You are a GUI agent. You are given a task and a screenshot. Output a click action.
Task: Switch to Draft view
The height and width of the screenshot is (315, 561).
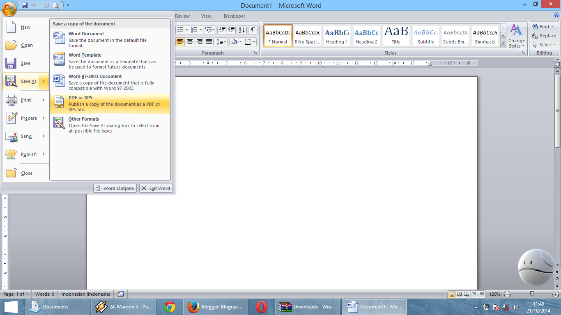click(x=481, y=294)
